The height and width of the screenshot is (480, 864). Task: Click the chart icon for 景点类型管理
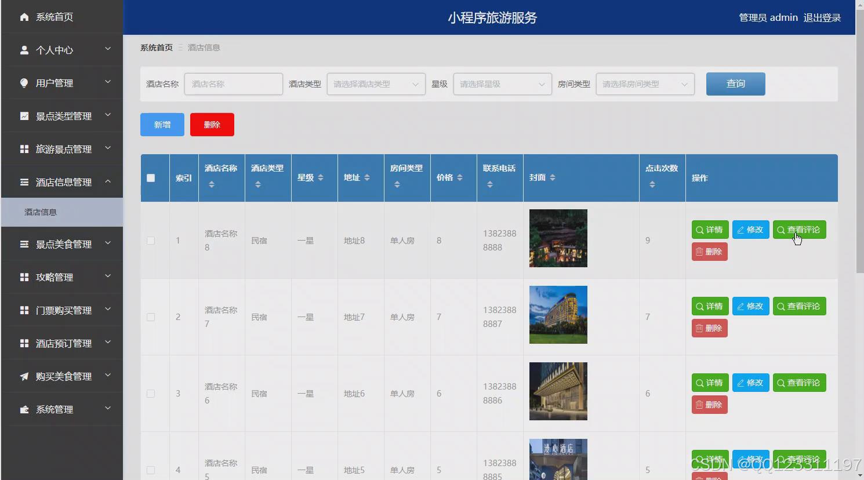24,116
